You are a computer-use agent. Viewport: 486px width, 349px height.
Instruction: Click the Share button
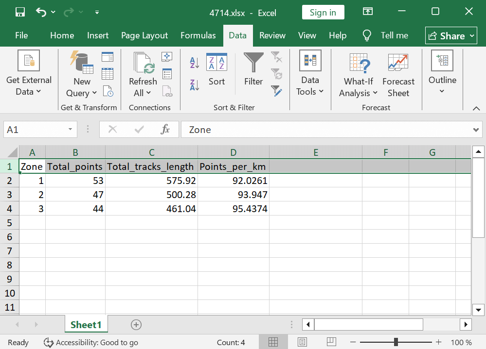tap(451, 36)
